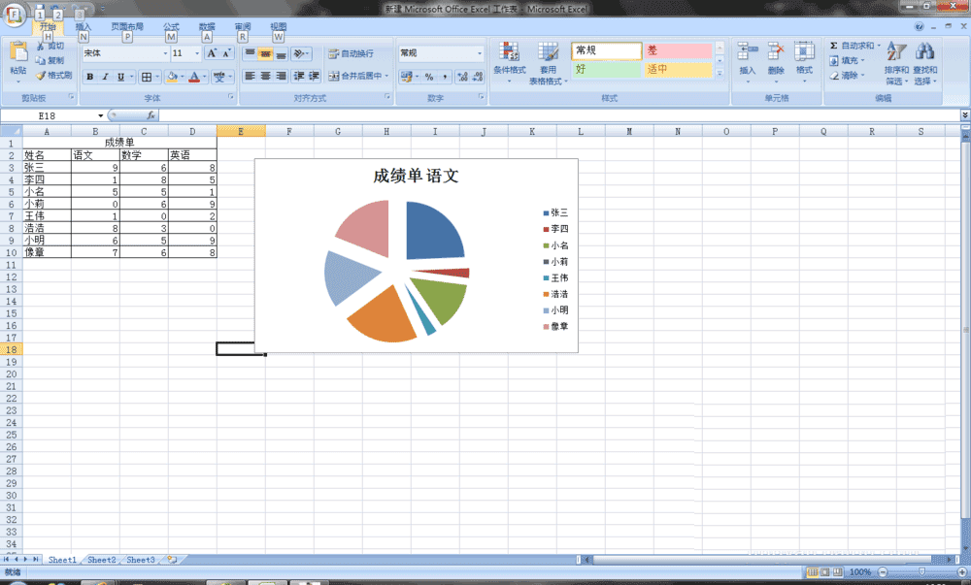Viewport: 971px width, 585px height.
Task: Click the Name Box showing E18
Action: click(x=52, y=115)
